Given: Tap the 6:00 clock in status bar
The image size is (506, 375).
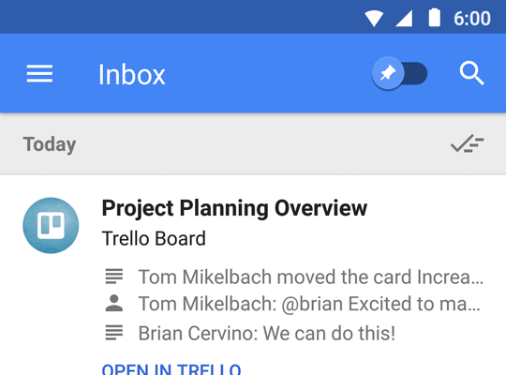Looking at the screenshot, I should pos(472,19).
